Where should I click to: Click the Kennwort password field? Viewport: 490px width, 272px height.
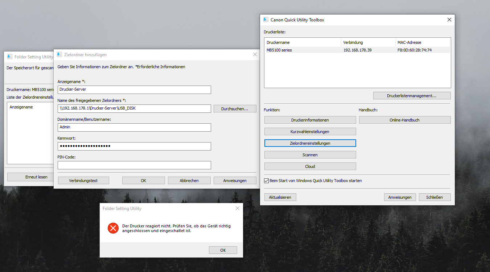click(134, 146)
